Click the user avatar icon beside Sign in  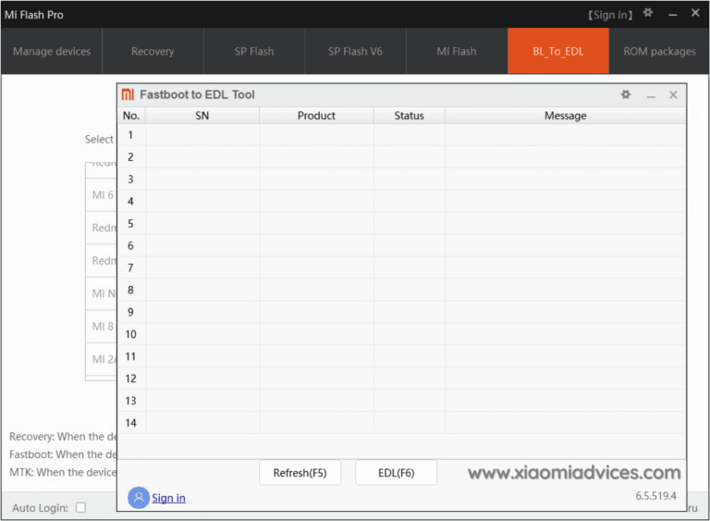(x=139, y=498)
